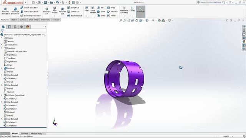Select the Boundary Cut feature

pos(75,16)
